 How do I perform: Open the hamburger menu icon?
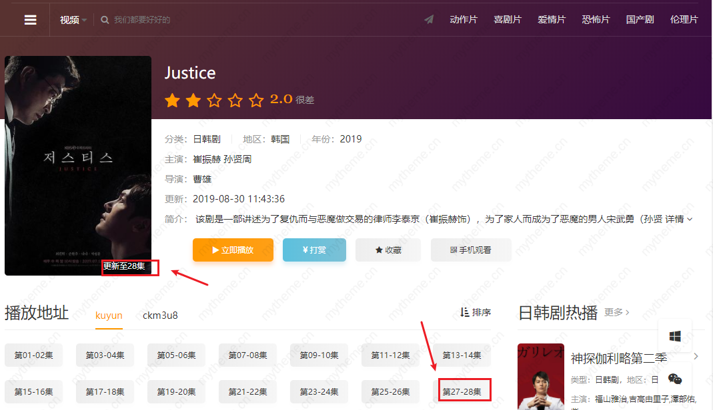tap(30, 20)
